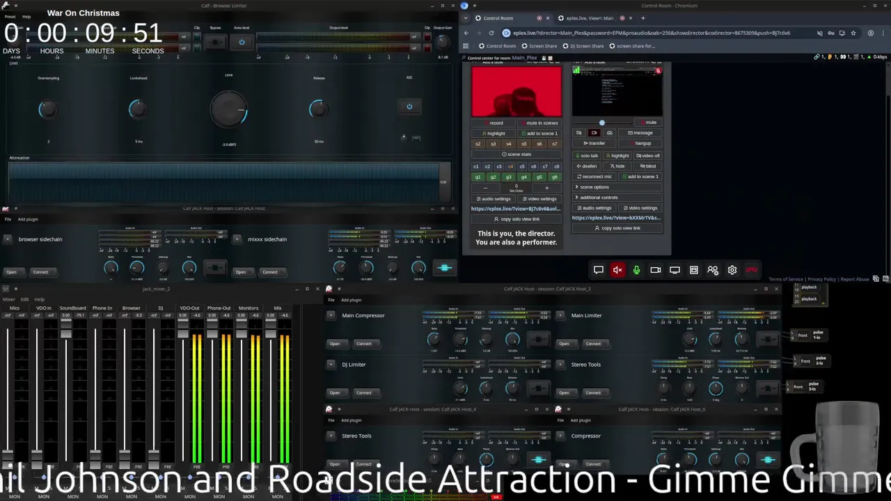Click the guest screen share thumbnail
Viewport: 891px width, 501px height.
pyautogui.click(x=617, y=90)
